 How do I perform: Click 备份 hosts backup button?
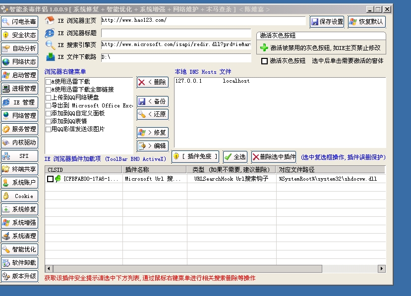153,101
